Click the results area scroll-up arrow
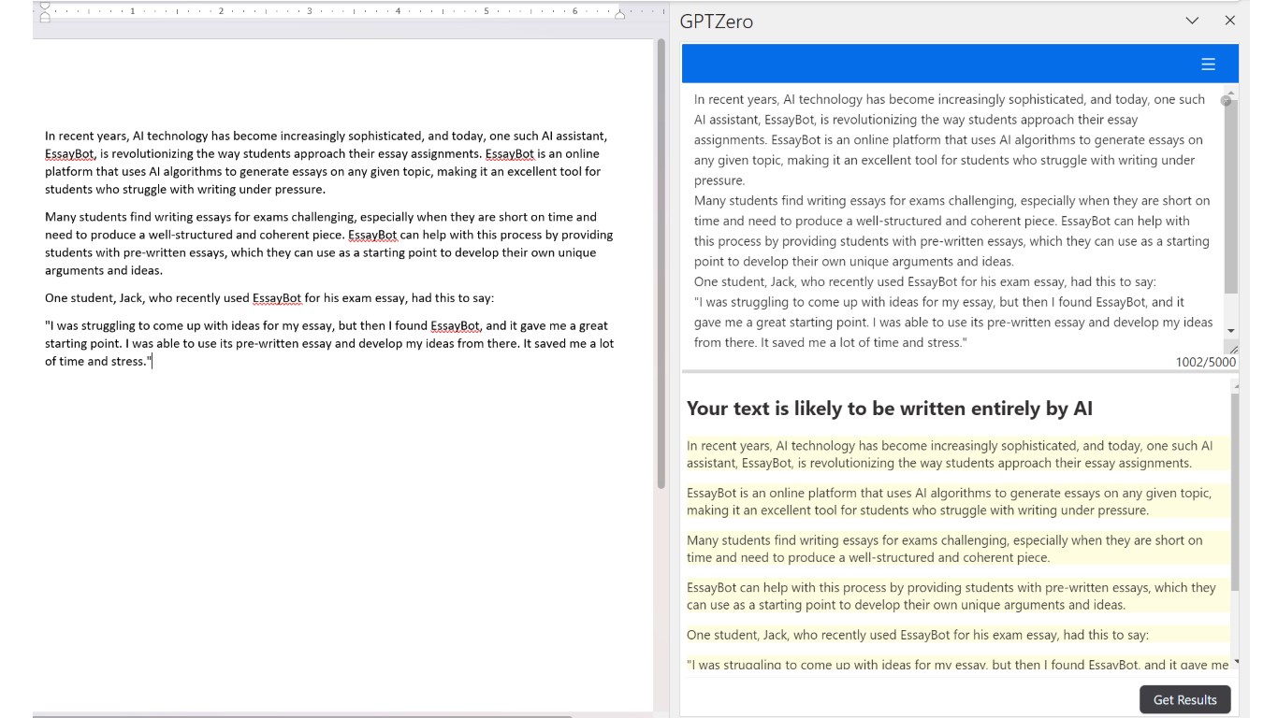 [1236, 385]
